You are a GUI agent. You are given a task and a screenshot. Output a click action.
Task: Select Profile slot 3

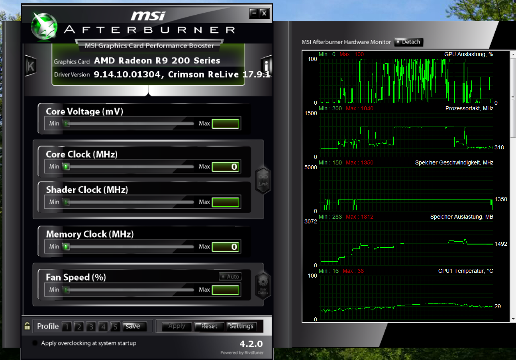(91, 327)
